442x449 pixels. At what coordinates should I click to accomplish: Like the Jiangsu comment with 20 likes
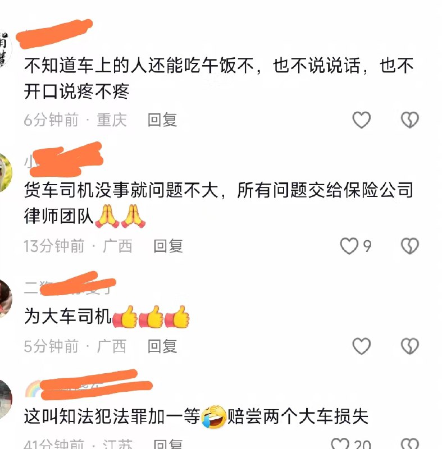pos(340,443)
